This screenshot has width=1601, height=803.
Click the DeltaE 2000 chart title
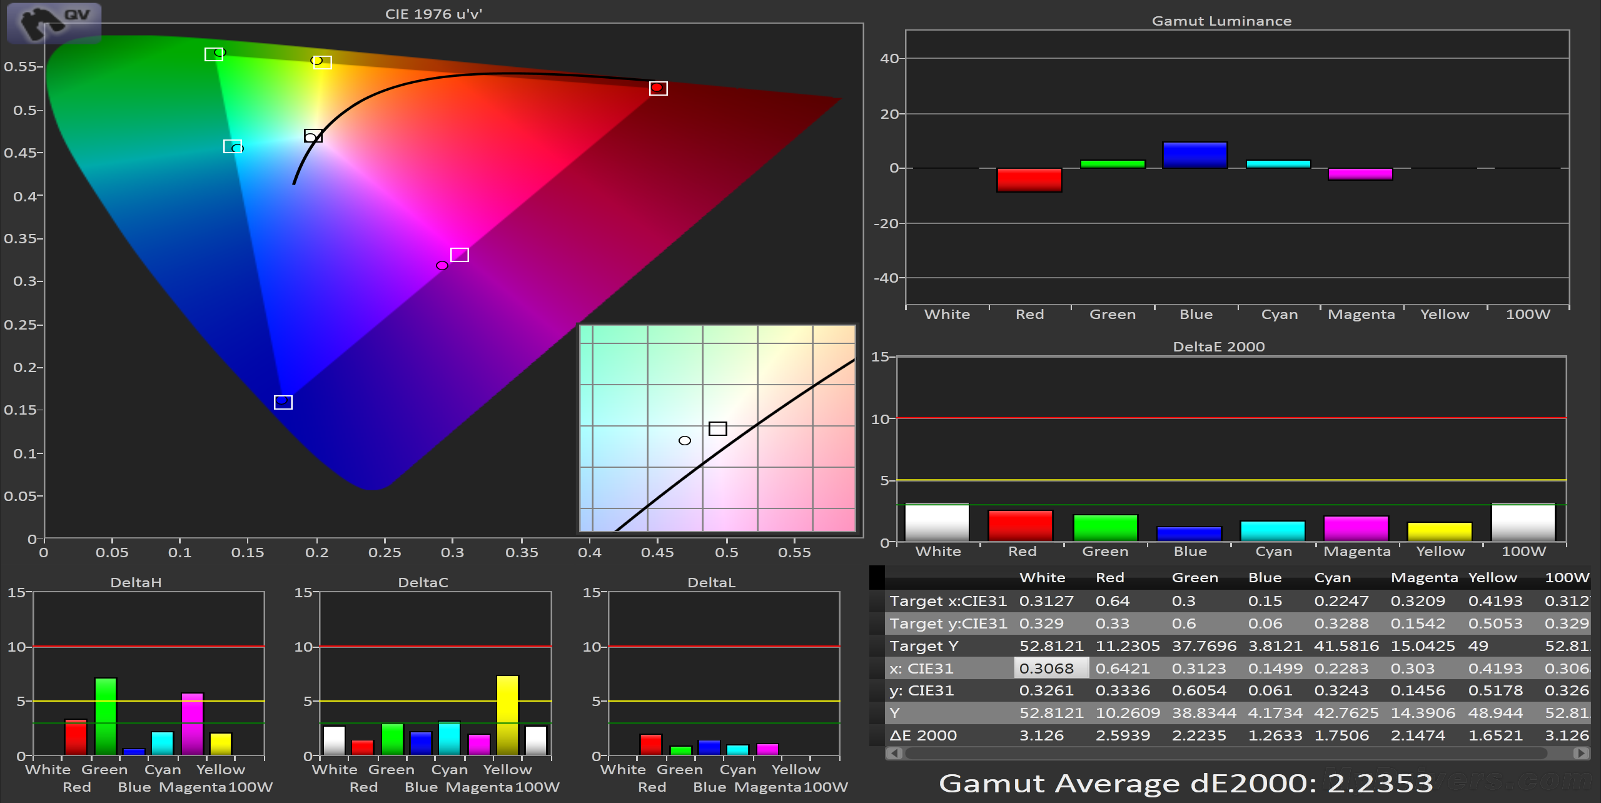point(1218,346)
